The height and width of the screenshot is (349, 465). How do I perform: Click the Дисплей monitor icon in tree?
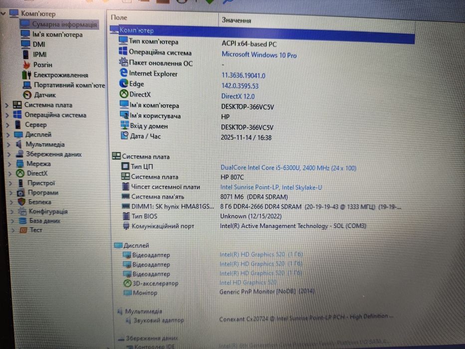pyautogui.click(x=18, y=135)
